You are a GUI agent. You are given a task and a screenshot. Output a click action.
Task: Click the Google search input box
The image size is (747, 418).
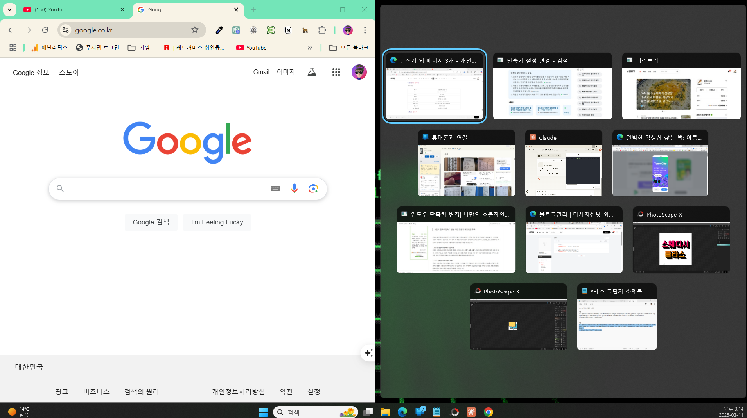tap(188, 189)
